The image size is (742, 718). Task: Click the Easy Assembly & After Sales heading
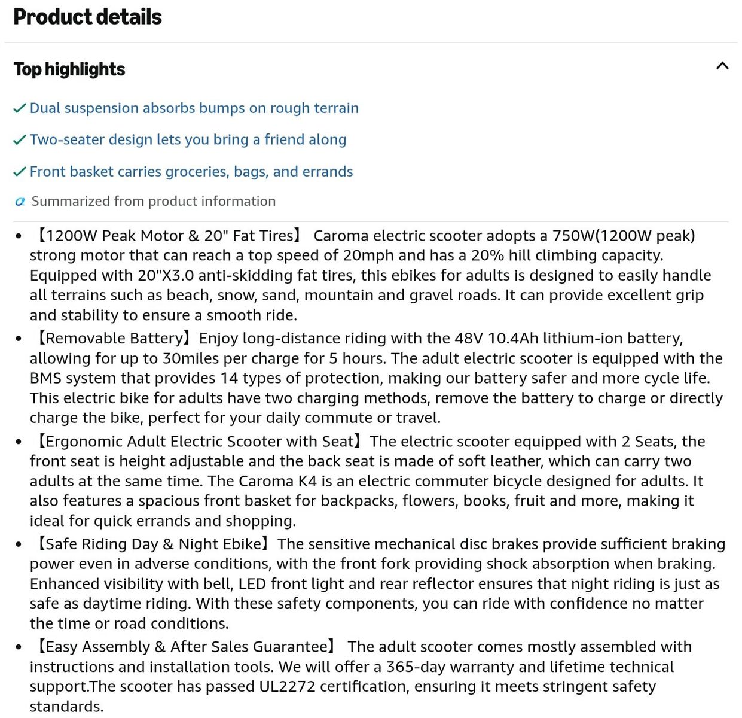[x=185, y=647]
